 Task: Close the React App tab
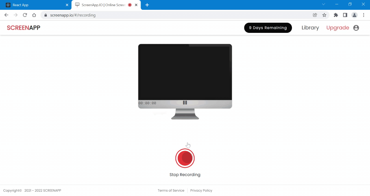(67, 5)
